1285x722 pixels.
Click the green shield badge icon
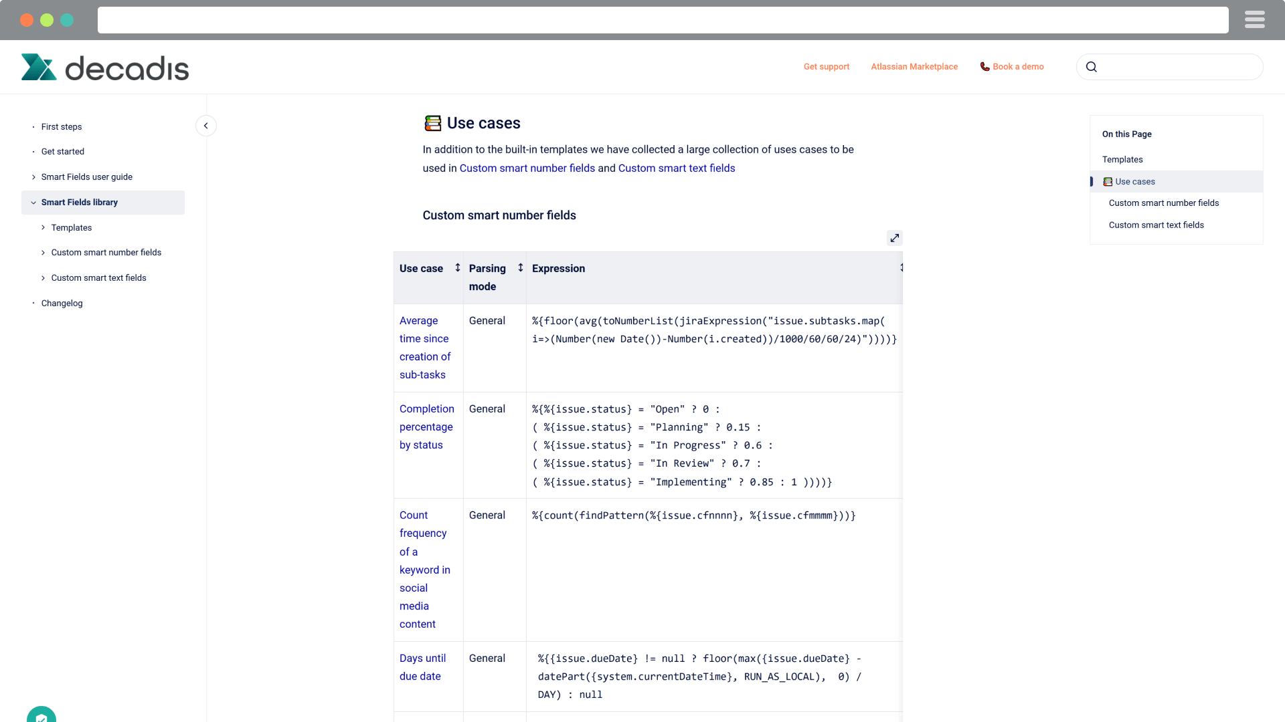tap(41, 716)
